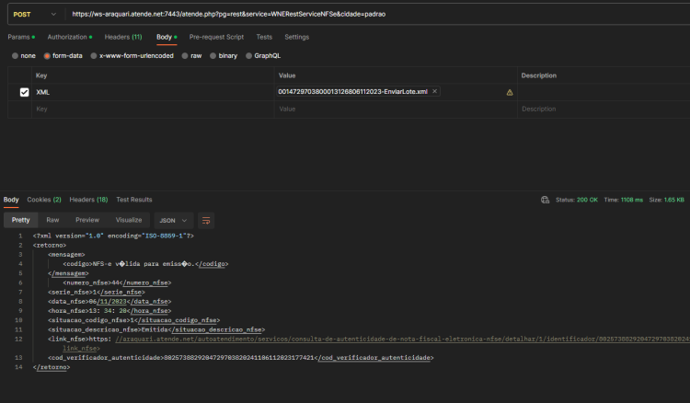The image size is (690, 403).
Task: Open the araquari.atende.net link in response
Action: pos(402,340)
